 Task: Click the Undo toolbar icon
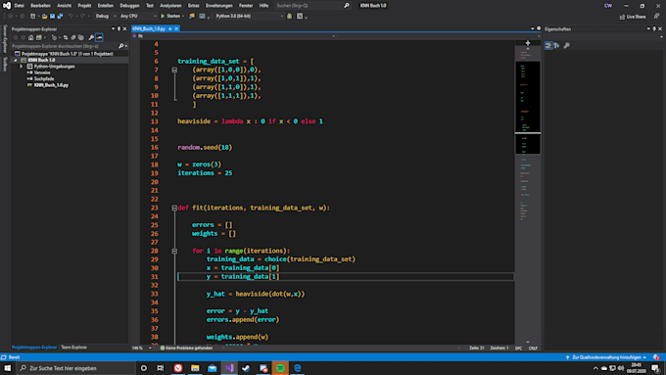click(71, 16)
